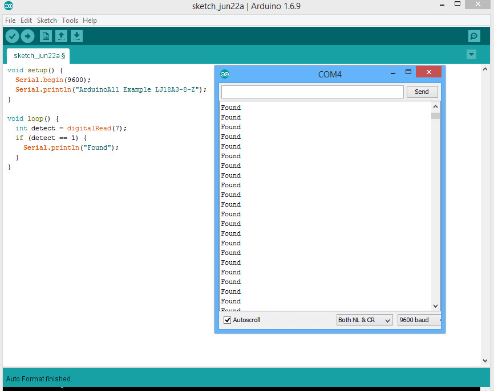The width and height of the screenshot is (494, 391).
Task: Click the Send button in COM4
Action: click(x=422, y=92)
